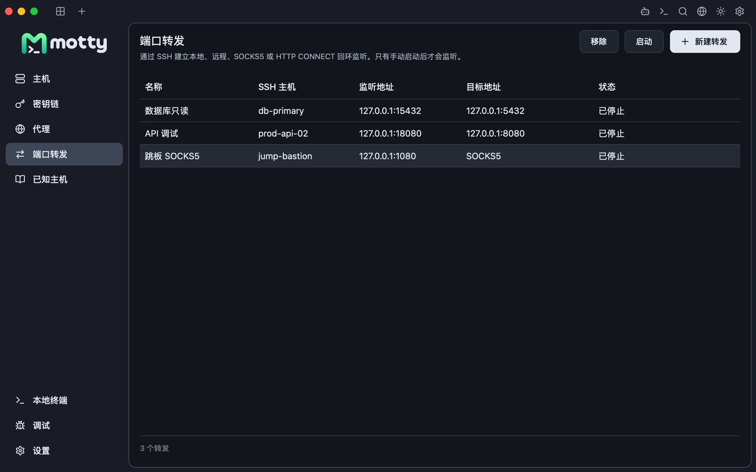This screenshot has height=472, width=756.
Task: Click the 状态 column header
Action: pyautogui.click(x=607, y=87)
